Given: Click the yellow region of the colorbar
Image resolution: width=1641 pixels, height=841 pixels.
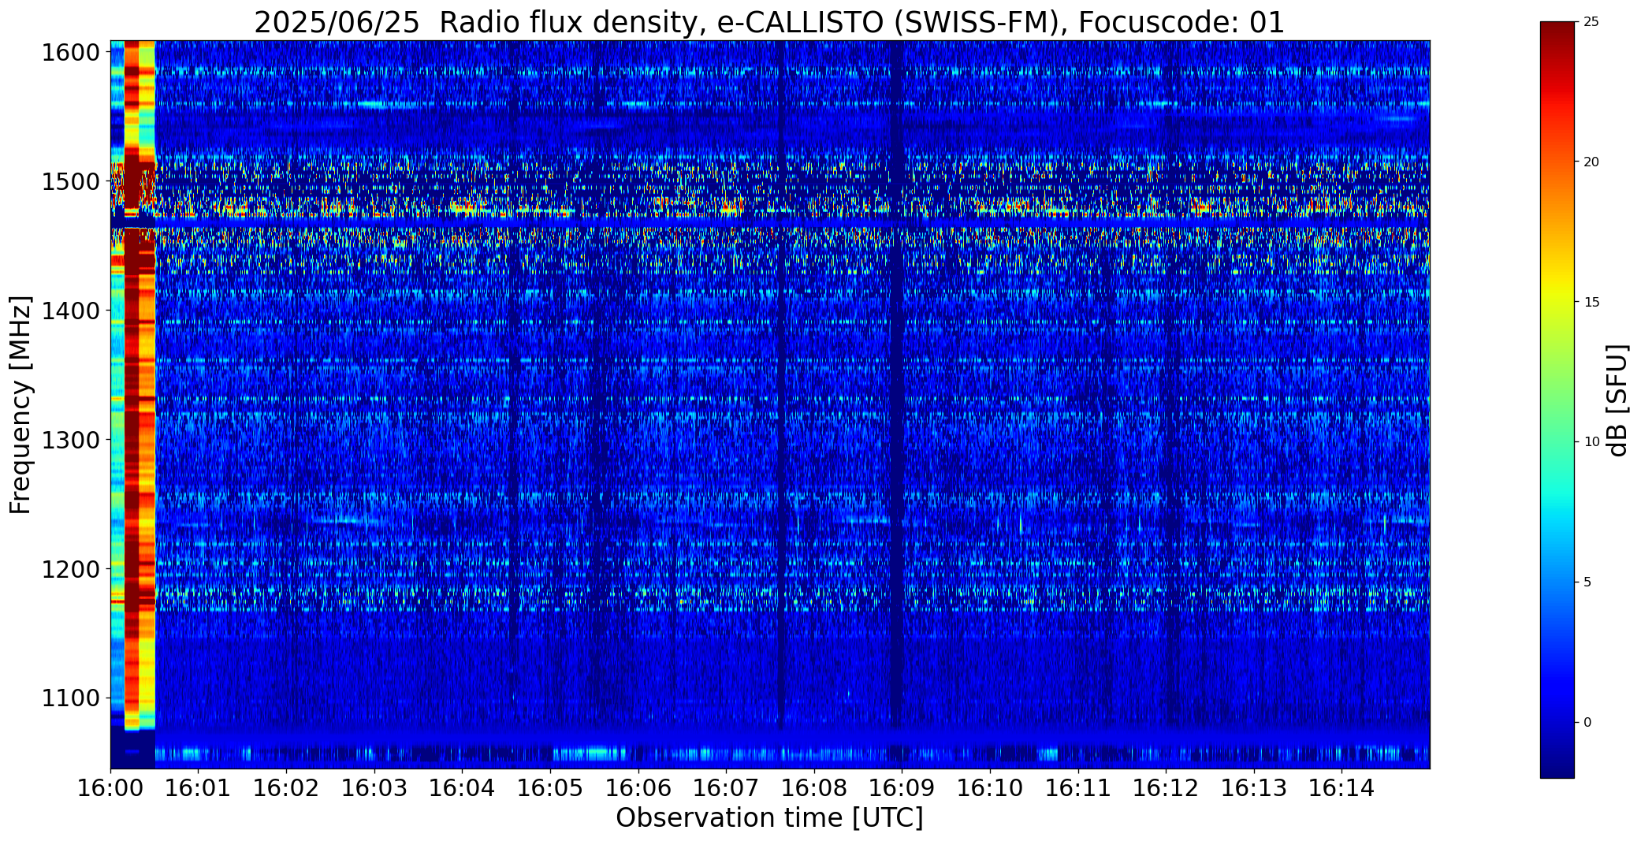Looking at the screenshot, I should (x=1557, y=293).
